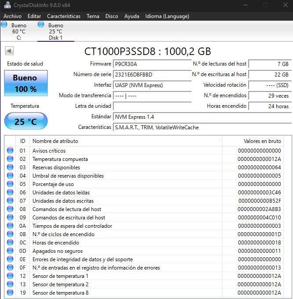Viewport: 293px width, 299px height.
Task: Click status orb of Comandos de lectura del host
Action: 10,209
